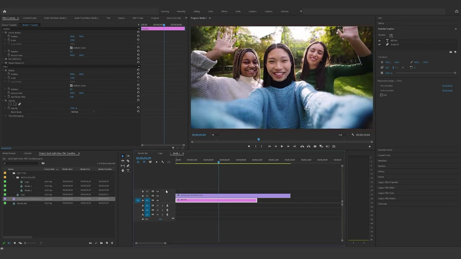
Task: Open the Blend Mode dropdown set to Normal
Action: (83, 112)
